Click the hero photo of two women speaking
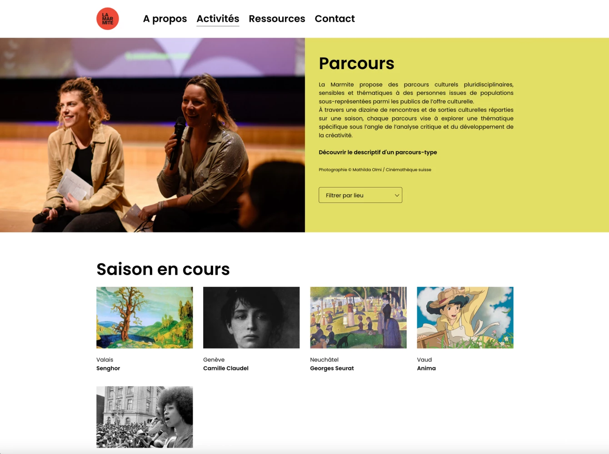Screen dimensions: 609x454 (x=152, y=135)
